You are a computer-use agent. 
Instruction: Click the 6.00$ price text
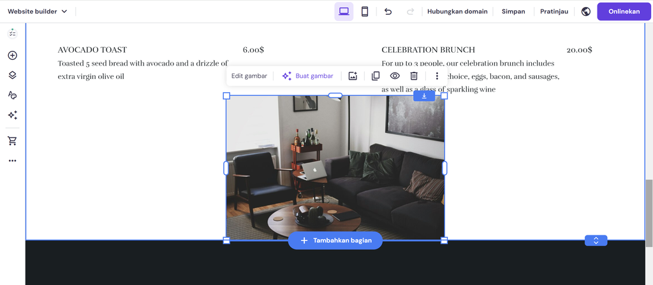coord(254,50)
